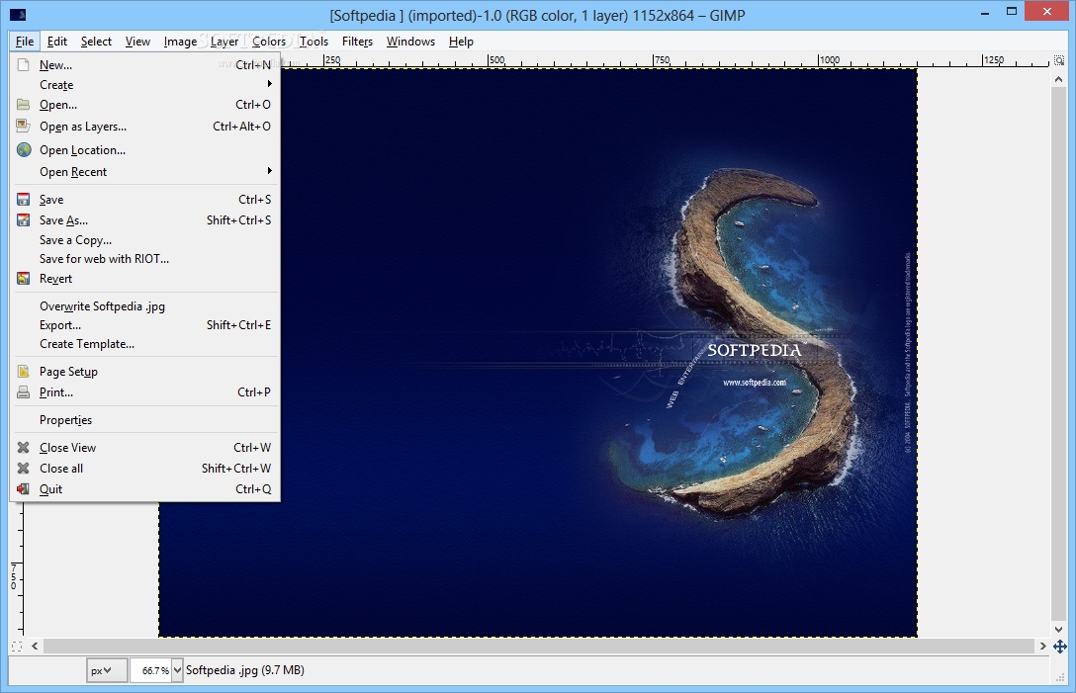
Task: Click the Open folder icon
Action: coord(24,104)
